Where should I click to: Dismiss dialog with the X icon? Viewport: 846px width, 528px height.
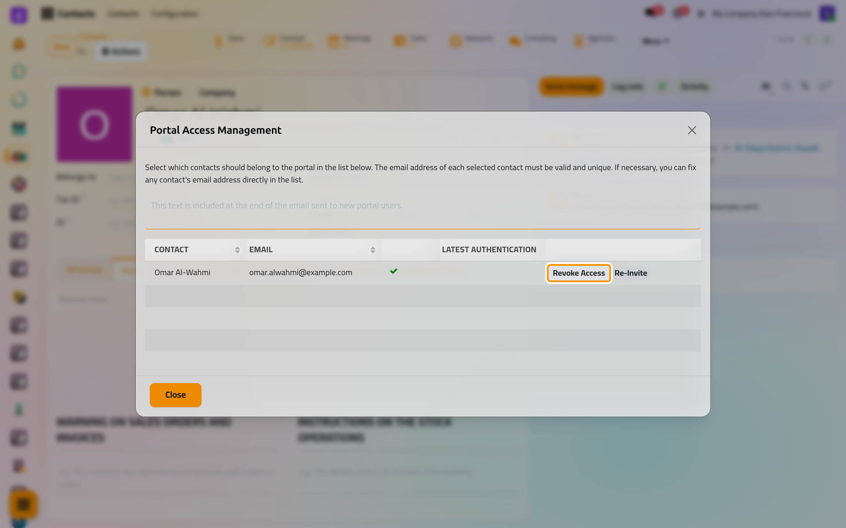[x=692, y=130]
